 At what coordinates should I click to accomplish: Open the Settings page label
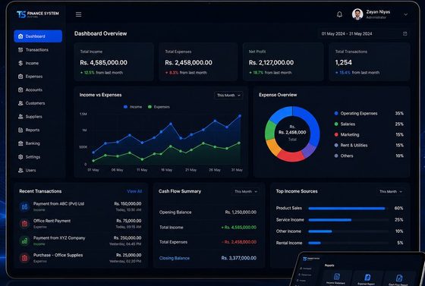(33, 157)
